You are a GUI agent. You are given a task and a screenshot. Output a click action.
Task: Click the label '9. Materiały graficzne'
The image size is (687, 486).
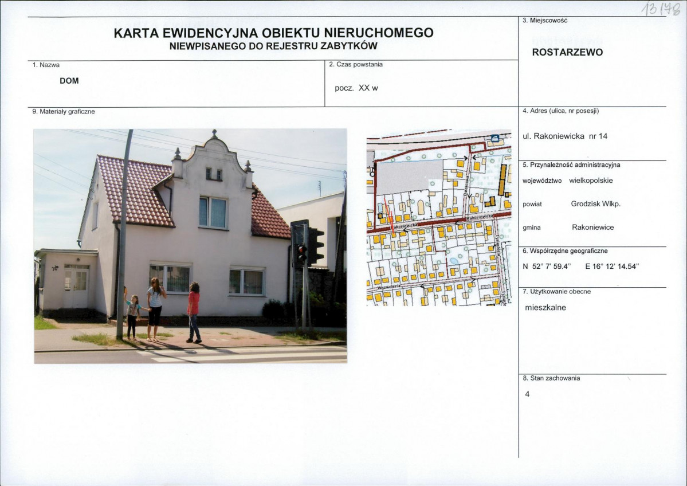coord(64,112)
